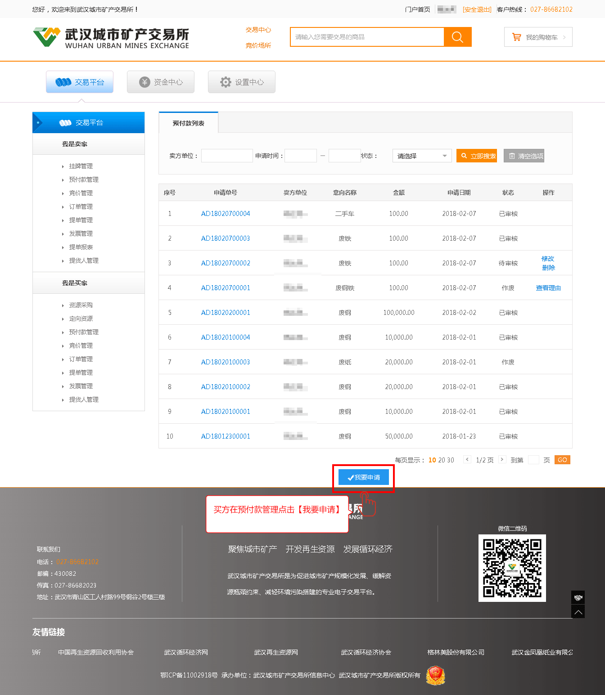Click the orange search magnifier button
Screen dimensions: 605x695
click(x=457, y=37)
